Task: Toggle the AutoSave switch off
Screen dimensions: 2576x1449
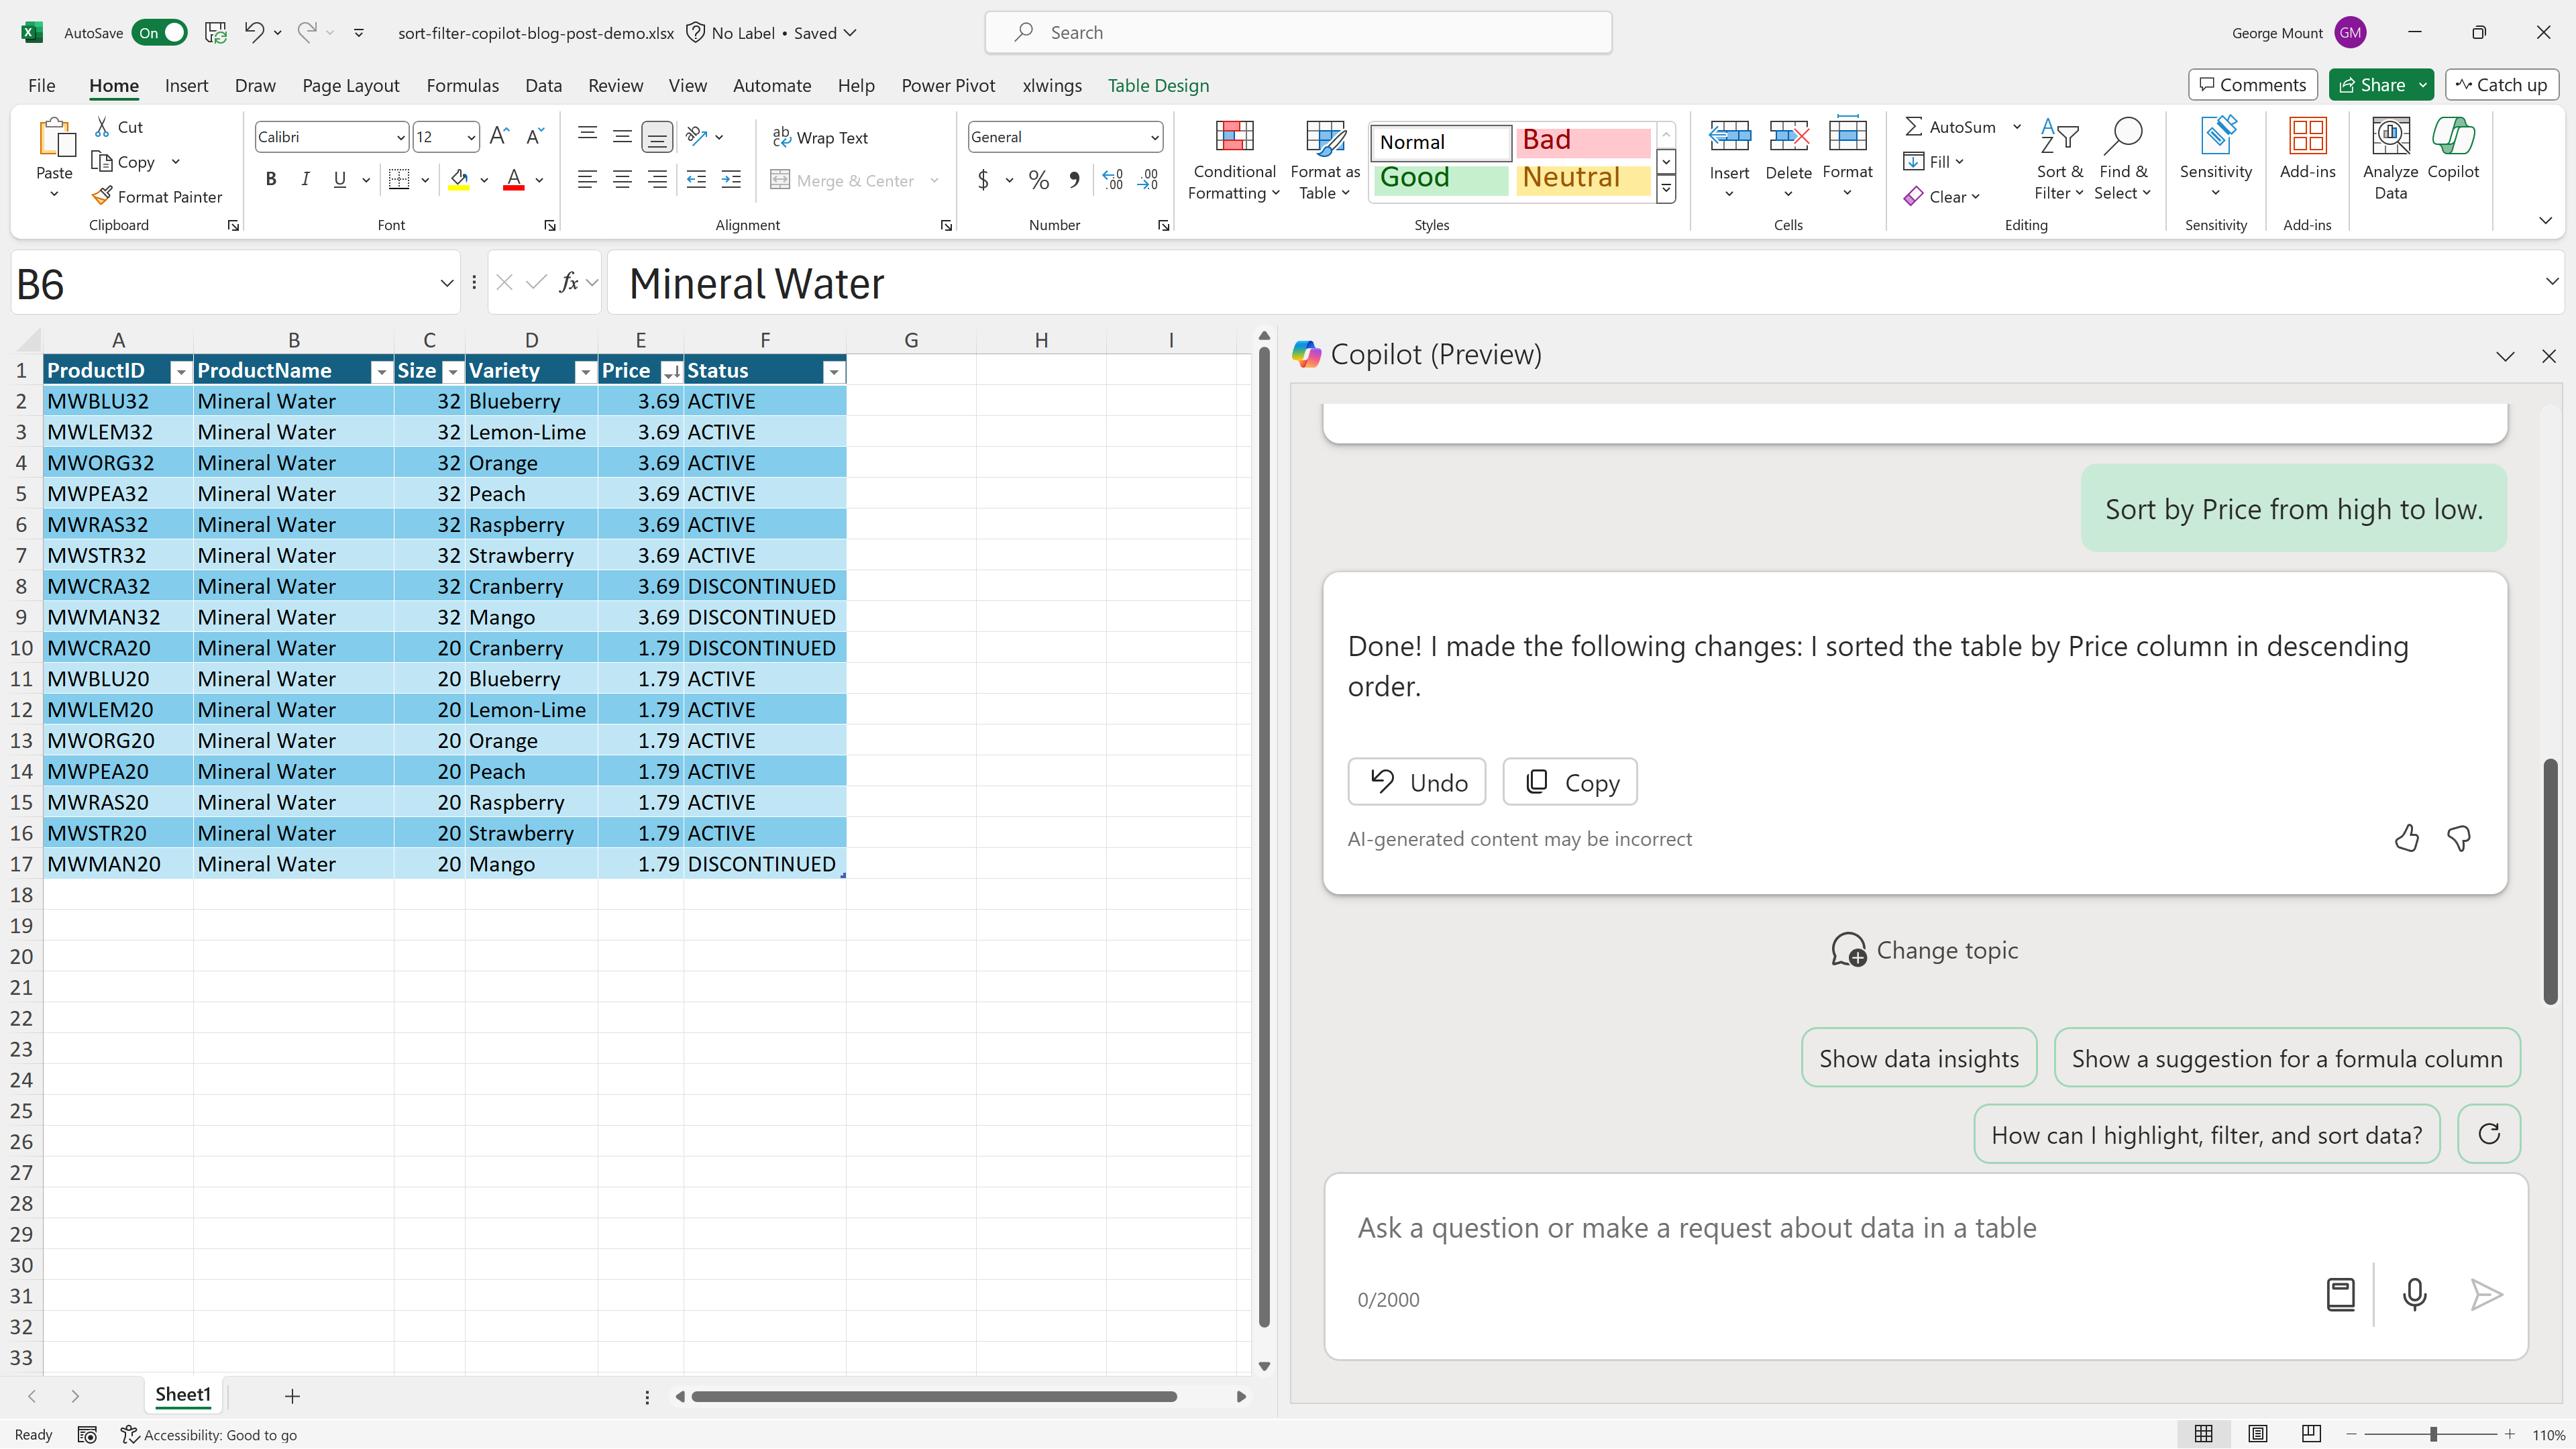Action: tap(160, 32)
